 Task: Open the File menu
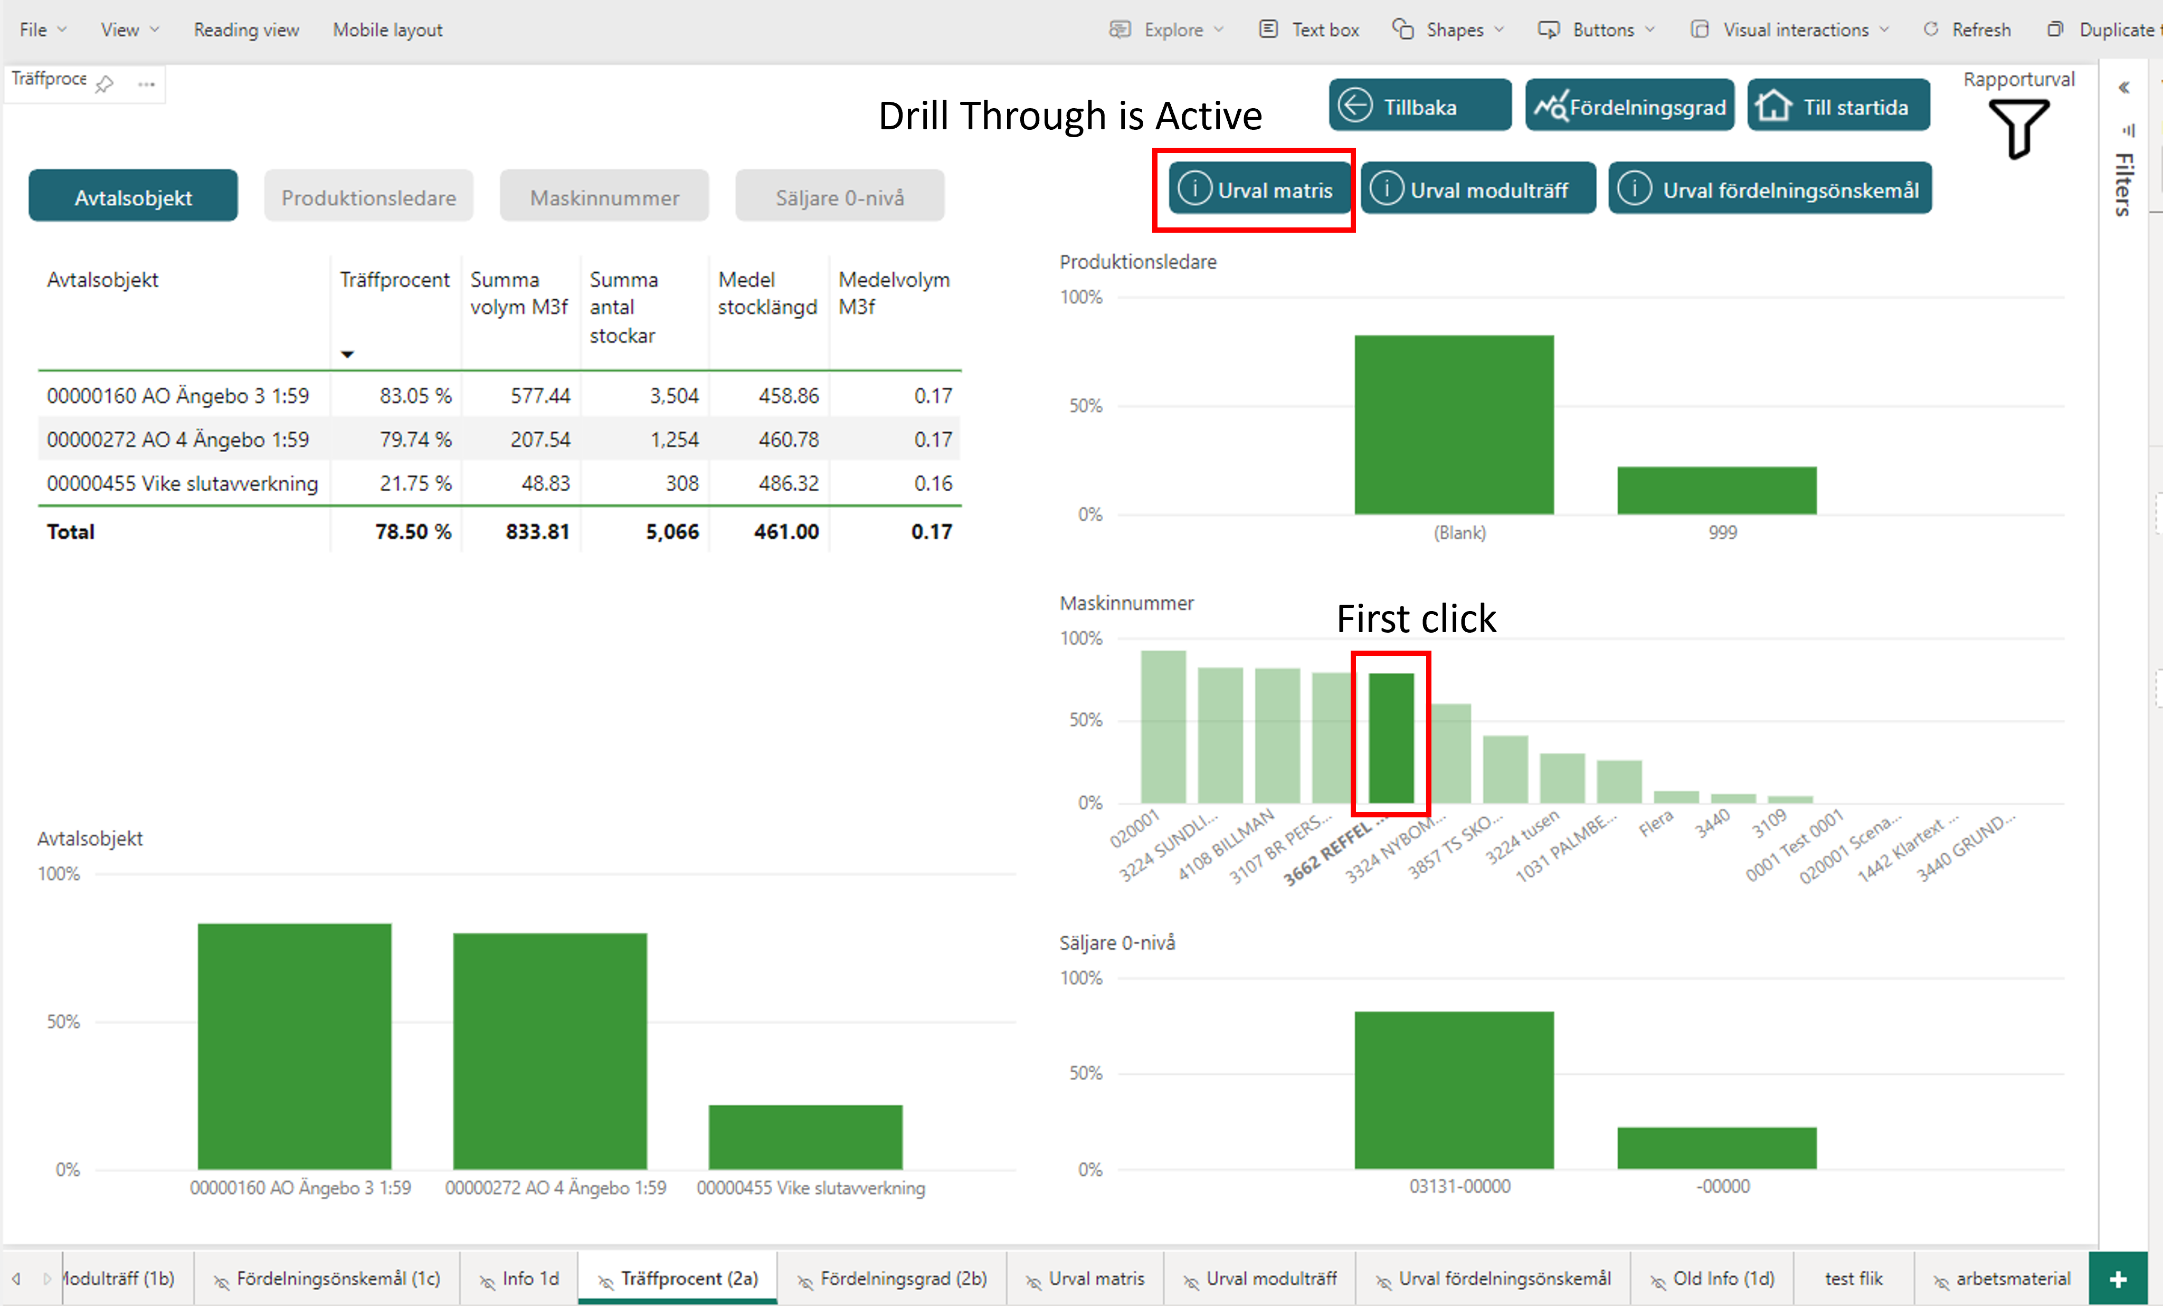[x=43, y=29]
